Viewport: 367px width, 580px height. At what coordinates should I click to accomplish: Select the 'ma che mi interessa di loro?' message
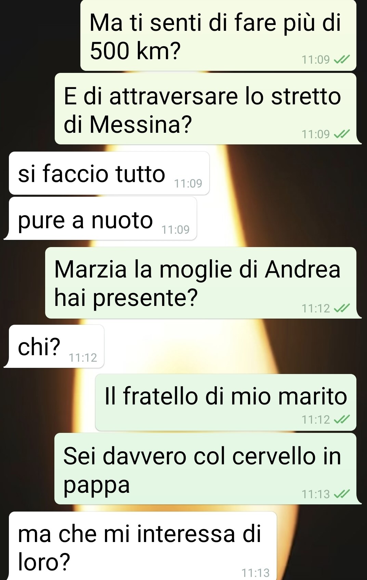pyautogui.click(x=143, y=546)
